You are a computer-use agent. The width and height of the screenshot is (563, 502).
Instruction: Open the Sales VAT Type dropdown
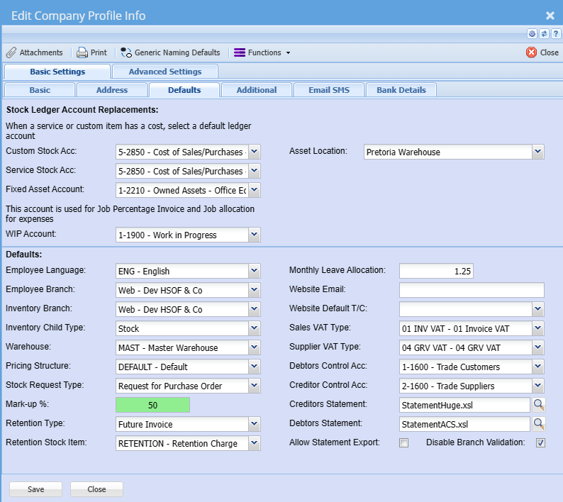point(537,328)
